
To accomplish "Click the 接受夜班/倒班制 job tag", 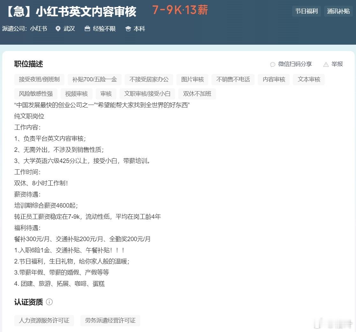I will 40,79.
